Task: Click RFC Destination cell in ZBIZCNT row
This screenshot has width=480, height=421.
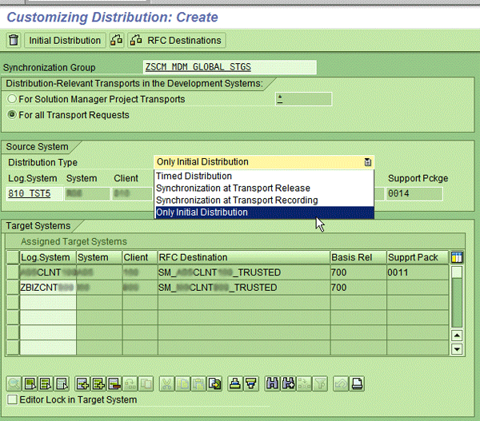Action: click(x=244, y=288)
